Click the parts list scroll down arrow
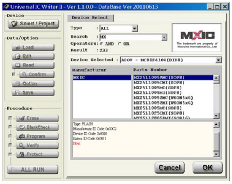 tap(216, 116)
